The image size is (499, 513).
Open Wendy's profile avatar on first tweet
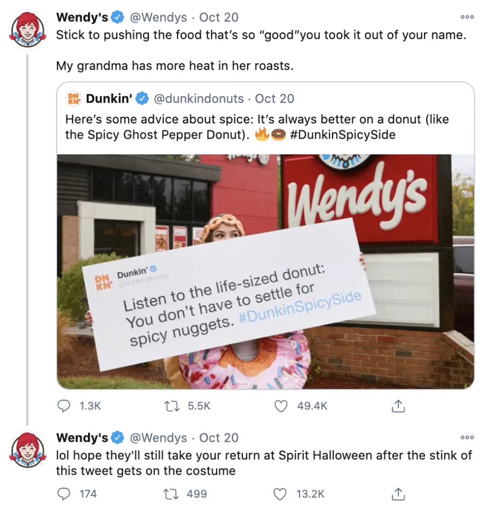pos(27,30)
